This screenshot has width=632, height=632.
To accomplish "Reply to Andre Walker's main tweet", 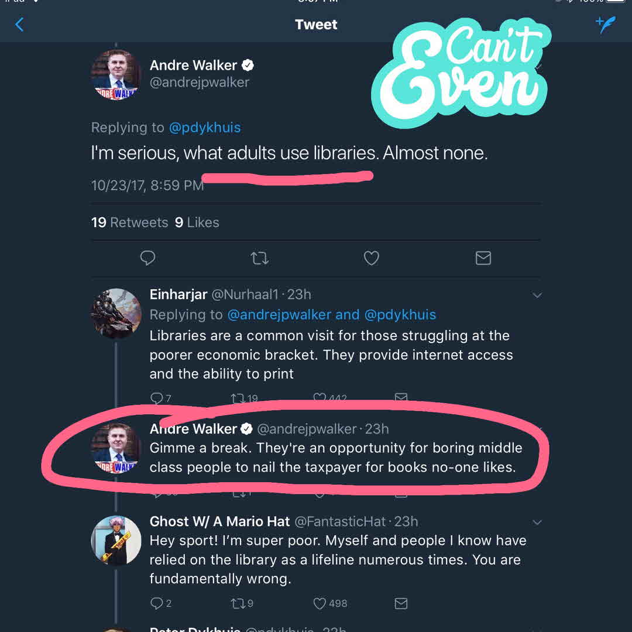I will point(148,258).
